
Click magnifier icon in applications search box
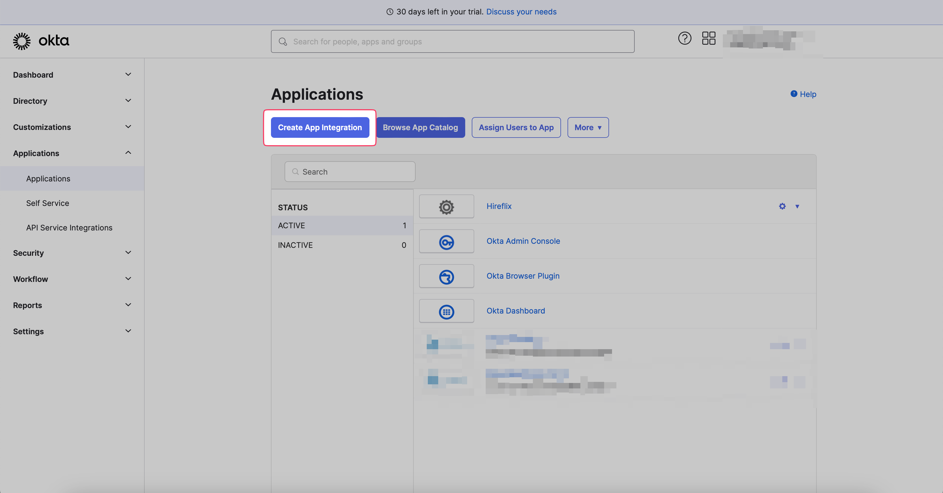pos(296,172)
